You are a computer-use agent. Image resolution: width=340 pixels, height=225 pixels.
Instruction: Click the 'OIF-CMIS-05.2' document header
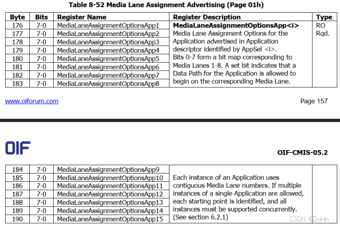coord(302,152)
